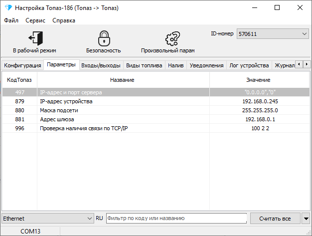Viewport: 312px width, 236px height.
Task: Click the gear 'Произвольный парам' icon
Action: (172, 38)
